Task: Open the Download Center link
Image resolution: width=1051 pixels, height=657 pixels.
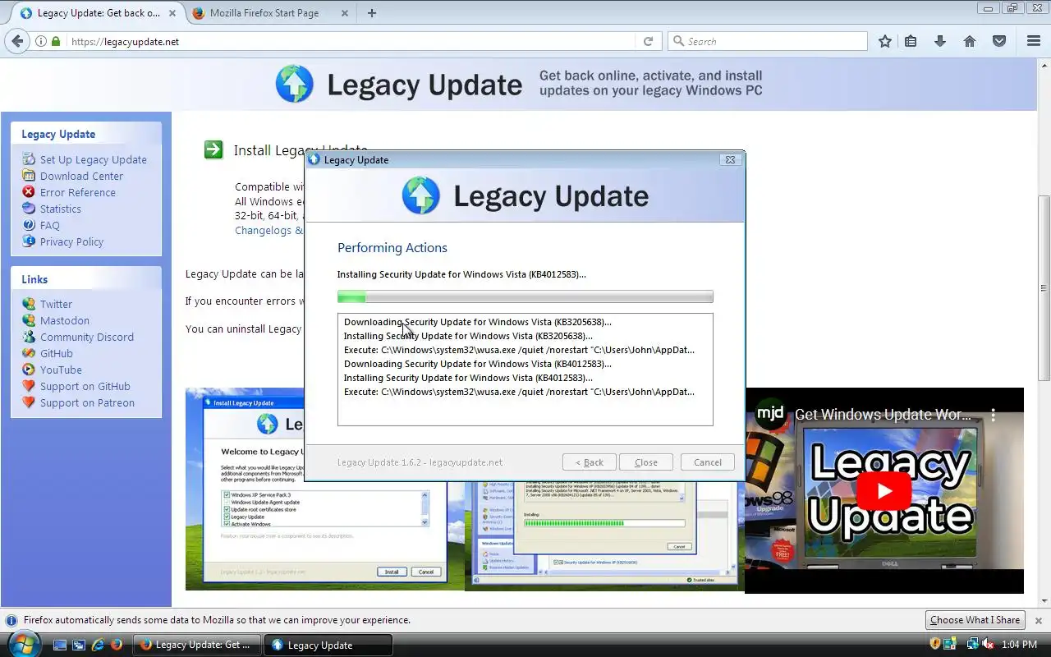Action: 81,176
